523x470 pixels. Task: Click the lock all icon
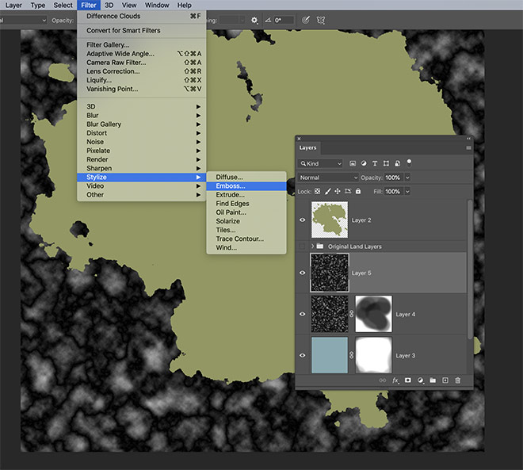pyautogui.click(x=358, y=191)
